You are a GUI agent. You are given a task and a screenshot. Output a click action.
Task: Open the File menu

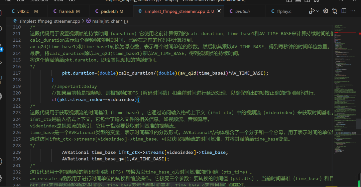coord(8,1)
